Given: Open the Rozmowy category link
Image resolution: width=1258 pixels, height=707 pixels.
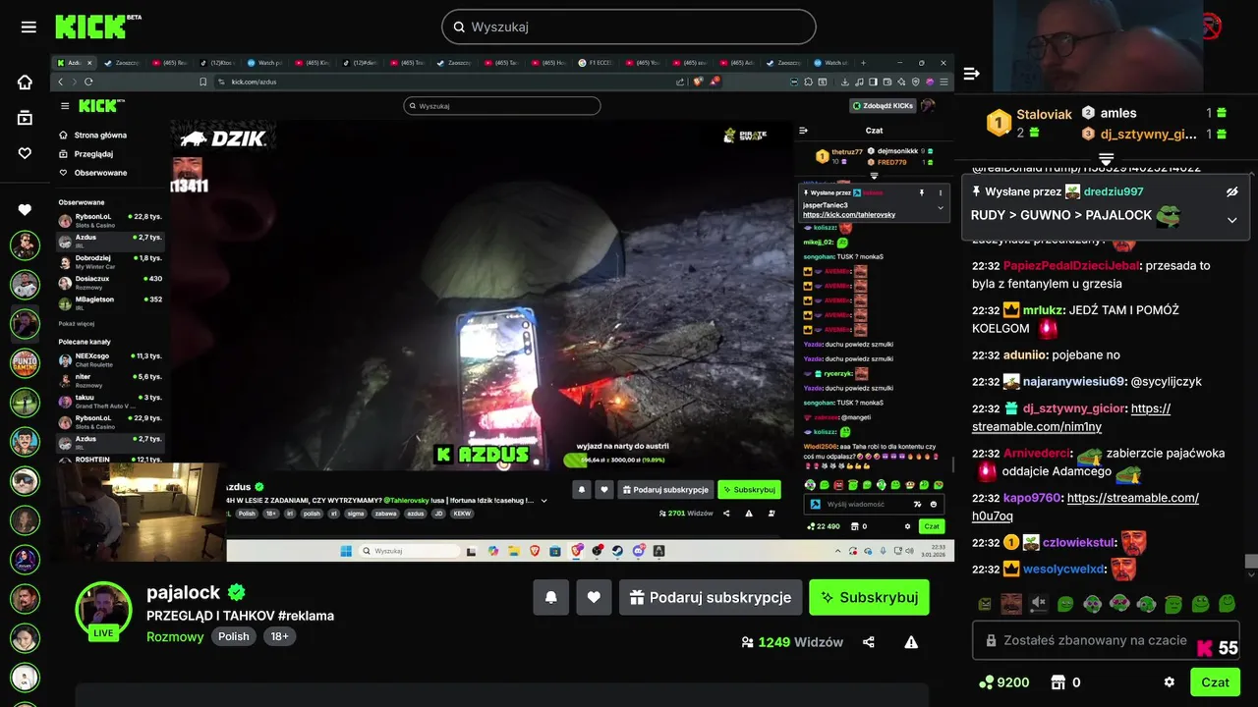Looking at the screenshot, I should 175,636.
